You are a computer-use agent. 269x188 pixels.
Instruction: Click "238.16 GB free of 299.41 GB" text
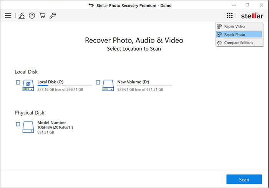coord(60,89)
